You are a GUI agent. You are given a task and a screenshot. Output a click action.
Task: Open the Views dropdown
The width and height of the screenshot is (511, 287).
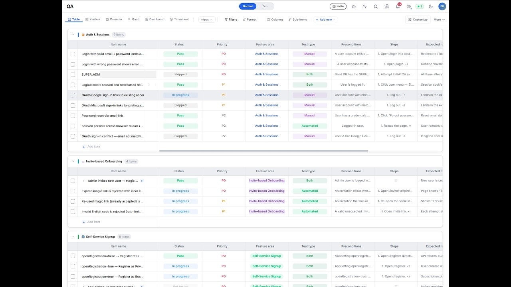pos(207,20)
